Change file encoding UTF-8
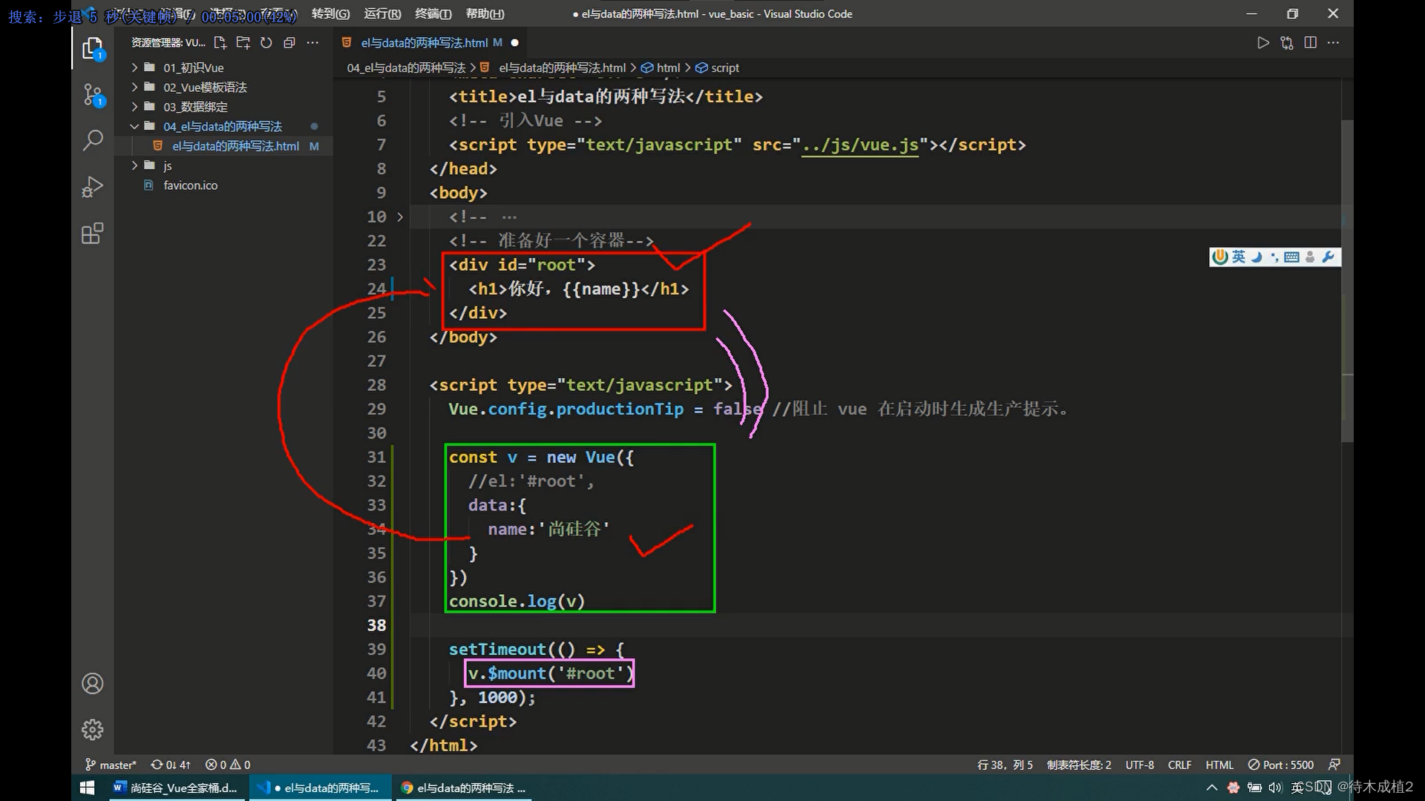This screenshot has height=801, width=1425. click(x=1139, y=765)
